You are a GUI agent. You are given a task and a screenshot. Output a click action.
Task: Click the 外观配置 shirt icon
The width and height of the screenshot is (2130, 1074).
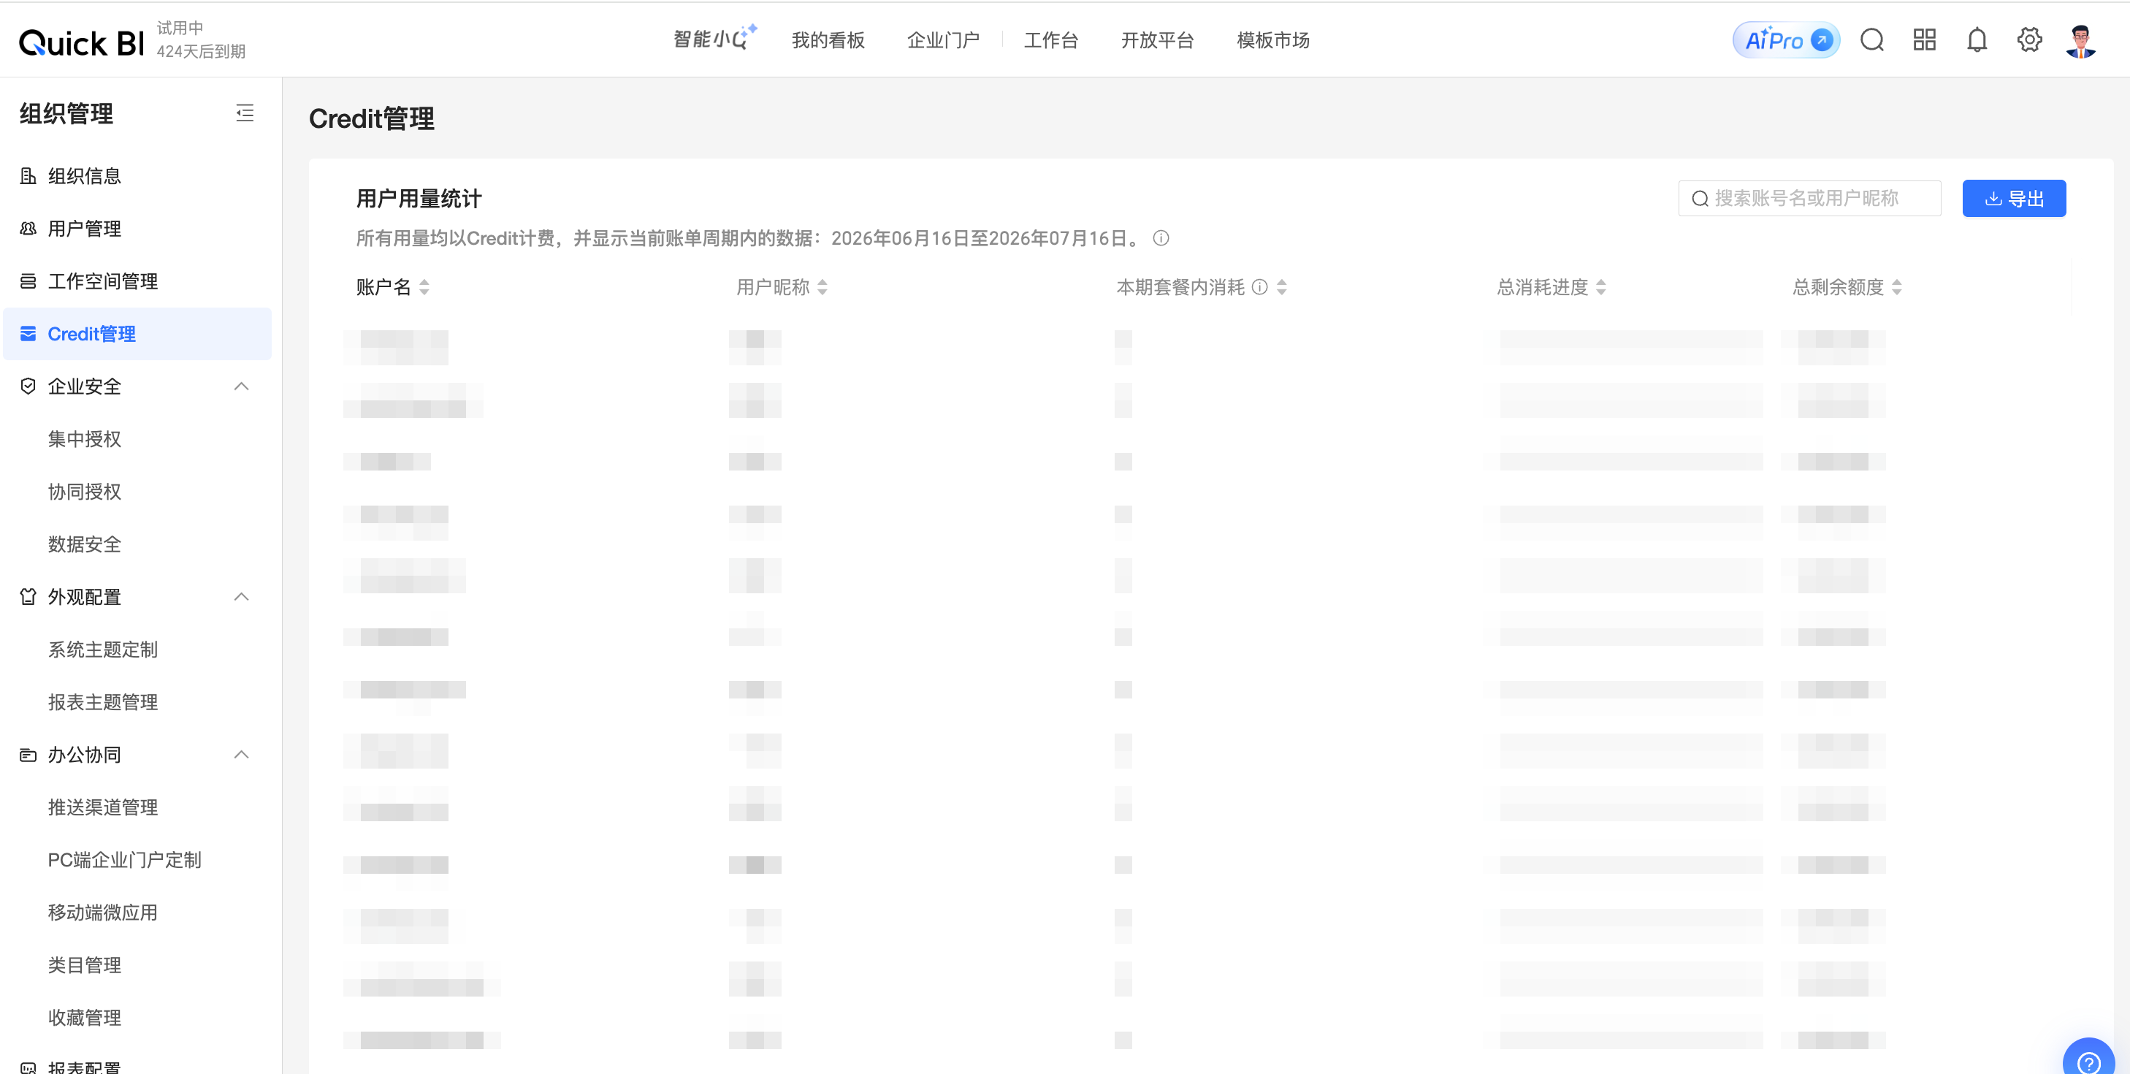tap(28, 596)
